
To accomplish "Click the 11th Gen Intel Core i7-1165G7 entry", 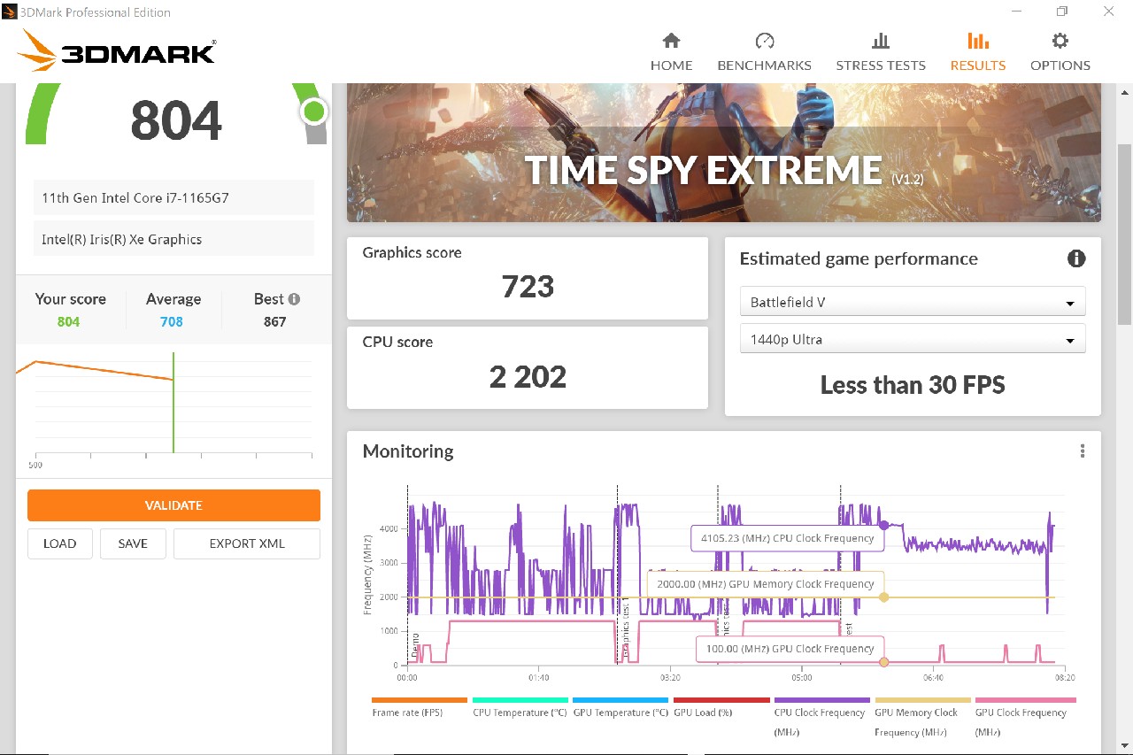I will click(173, 197).
